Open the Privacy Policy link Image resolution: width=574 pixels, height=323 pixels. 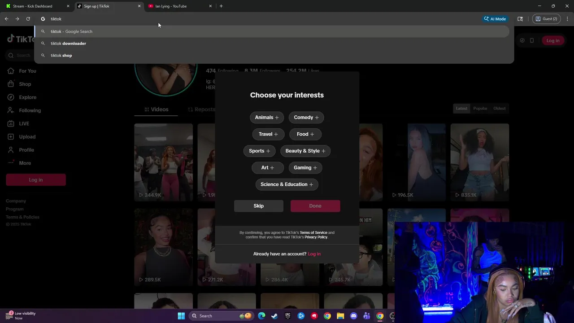pyautogui.click(x=316, y=237)
